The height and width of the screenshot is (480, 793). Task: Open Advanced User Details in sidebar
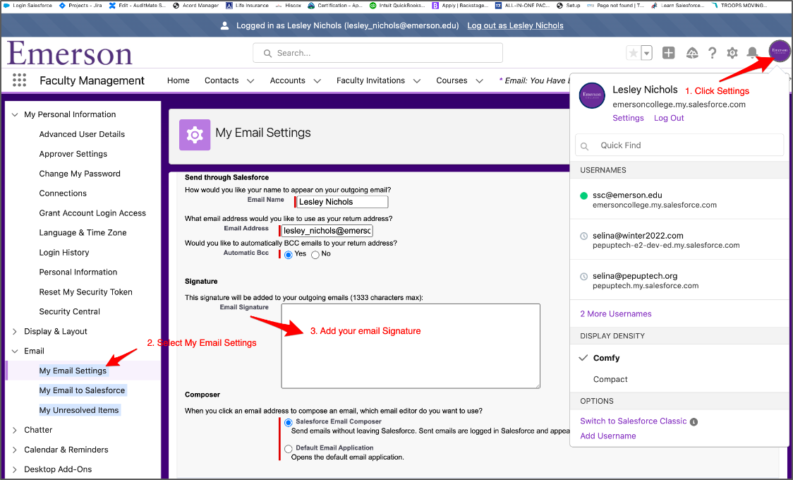[x=82, y=134]
